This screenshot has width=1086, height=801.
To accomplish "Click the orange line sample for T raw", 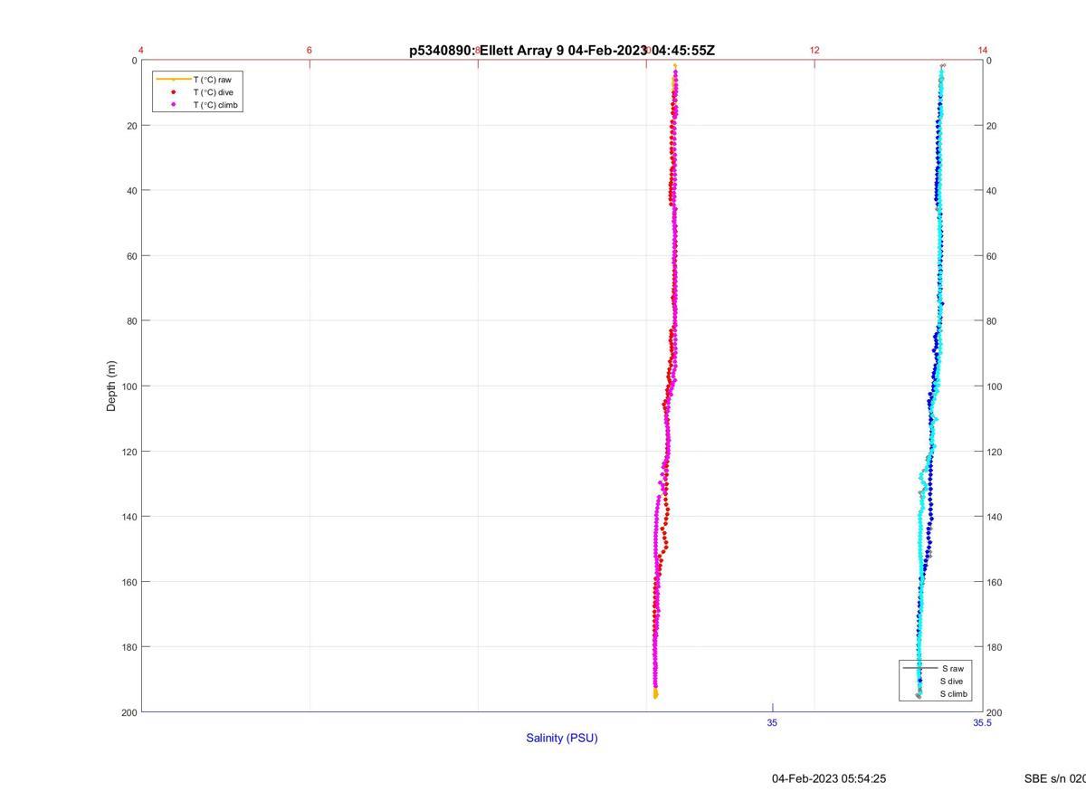I will click(173, 80).
